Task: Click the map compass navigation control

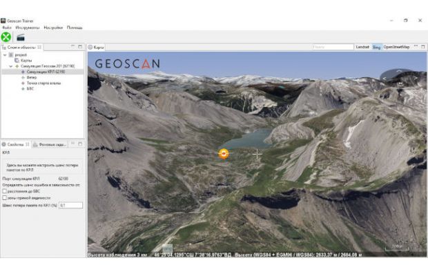Action: (399, 77)
